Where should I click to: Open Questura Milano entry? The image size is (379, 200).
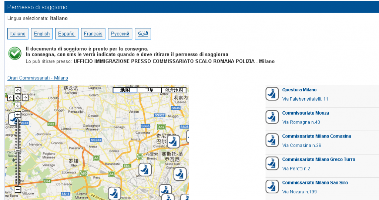(x=299, y=90)
